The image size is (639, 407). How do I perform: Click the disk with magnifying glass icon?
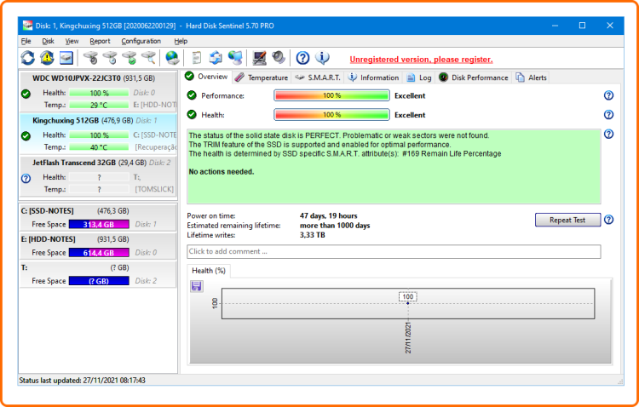click(x=149, y=58)
